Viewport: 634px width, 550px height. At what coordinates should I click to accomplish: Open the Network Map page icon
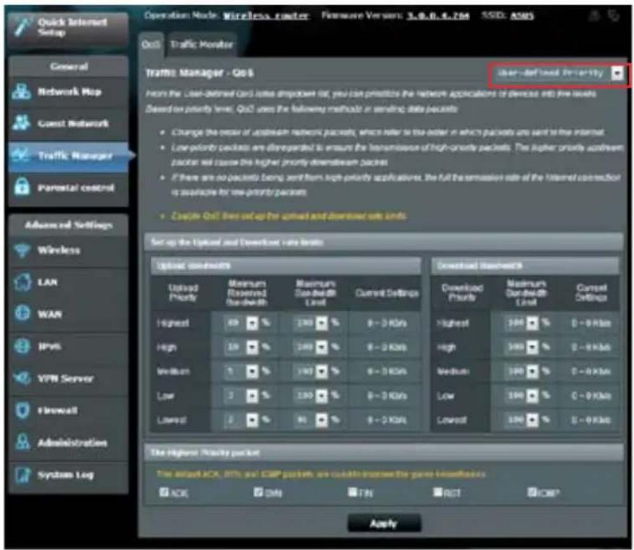click(x=22, y=92)
